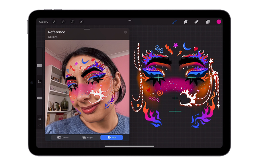Open the three-dot multitasking menu at the top
Image resolution: width=258 pixels, height=166 pixels.
pyautogui.click(x=129, y=20)
